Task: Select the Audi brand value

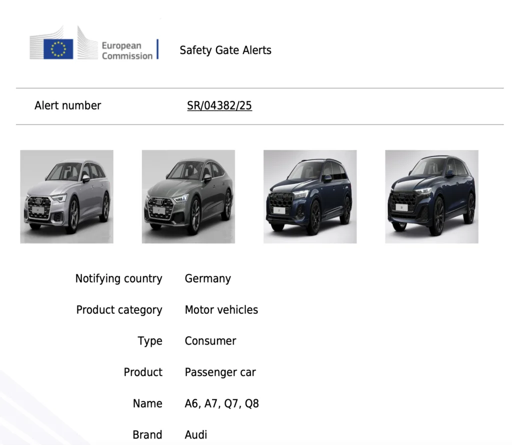Action: (x=195, y=435)
